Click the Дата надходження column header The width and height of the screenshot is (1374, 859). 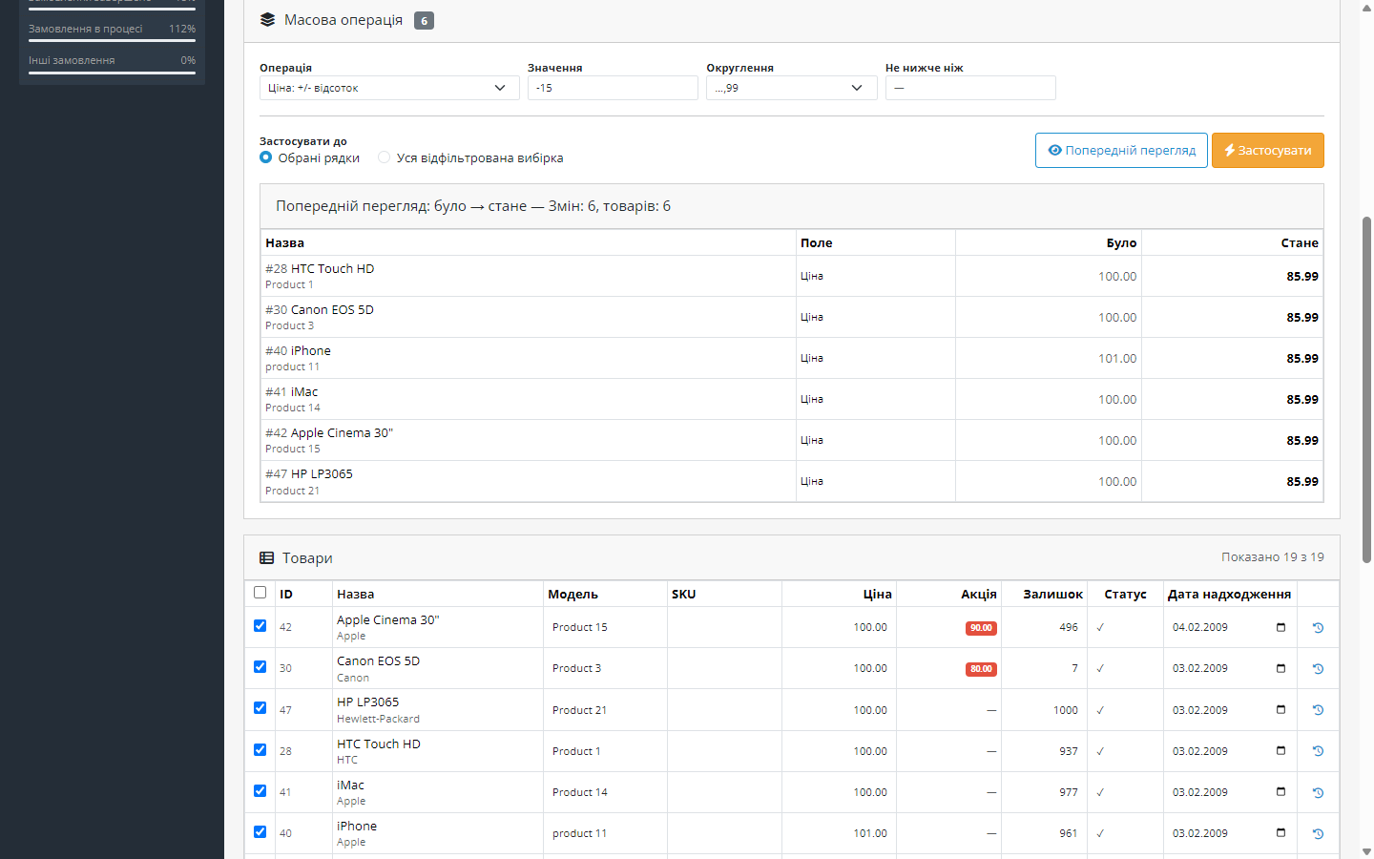(1229, 594)
